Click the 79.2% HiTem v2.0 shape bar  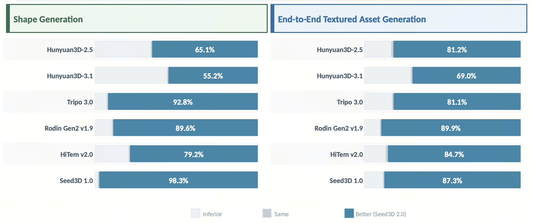tap(194, 154)
